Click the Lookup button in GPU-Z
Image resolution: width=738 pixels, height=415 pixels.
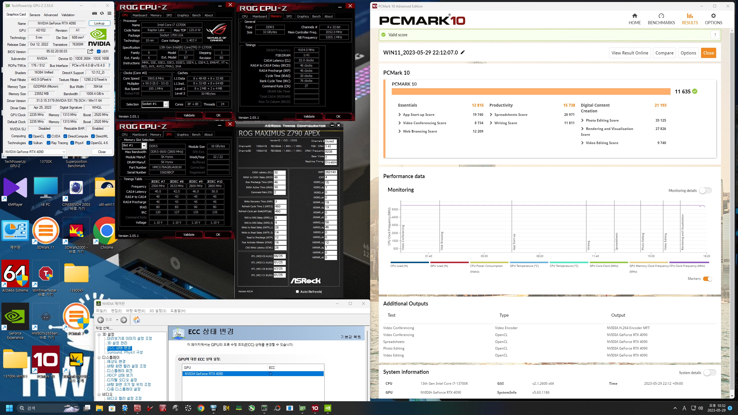tap(99, 23)
